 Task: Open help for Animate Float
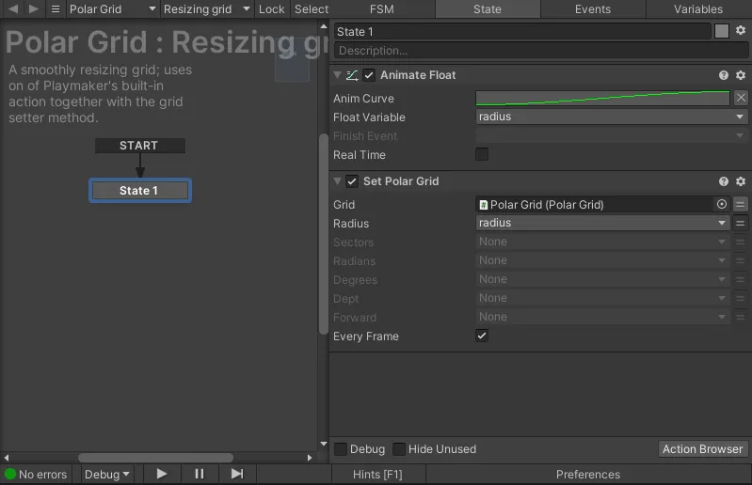click(x=724, y=75)
